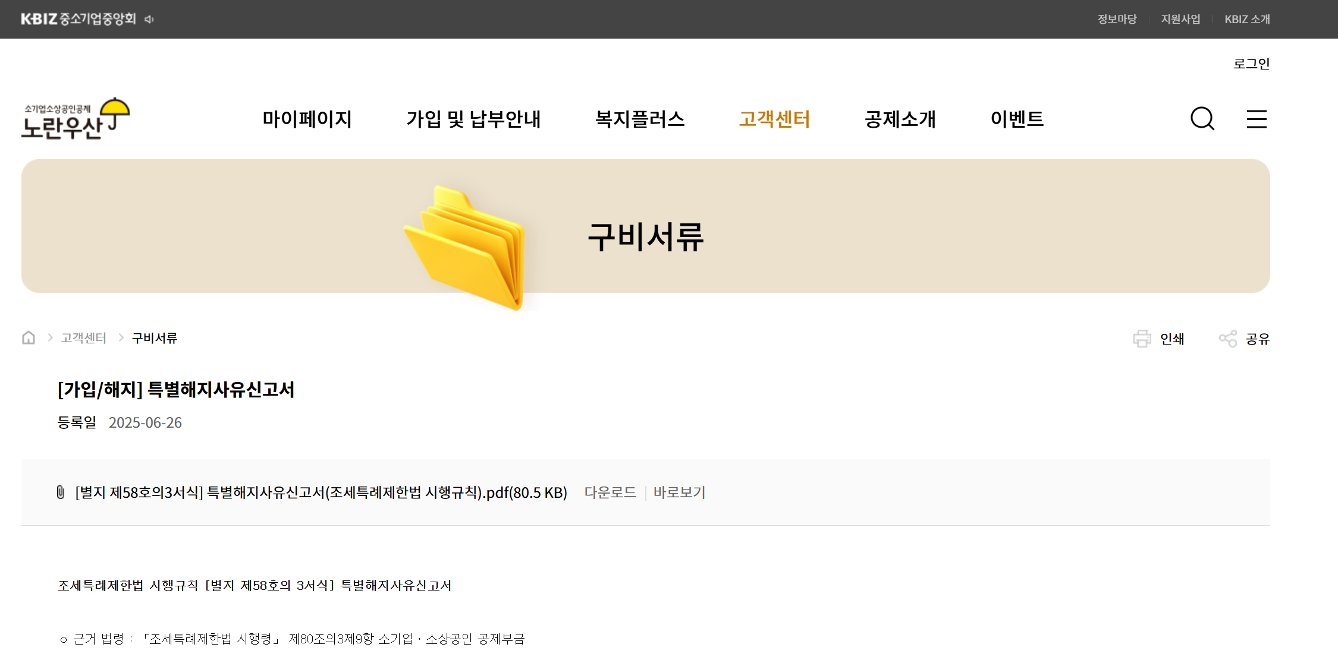The height and width of the screenshot is (660, 1338).
Task: Click the share icon
Action: (1227, 339)
